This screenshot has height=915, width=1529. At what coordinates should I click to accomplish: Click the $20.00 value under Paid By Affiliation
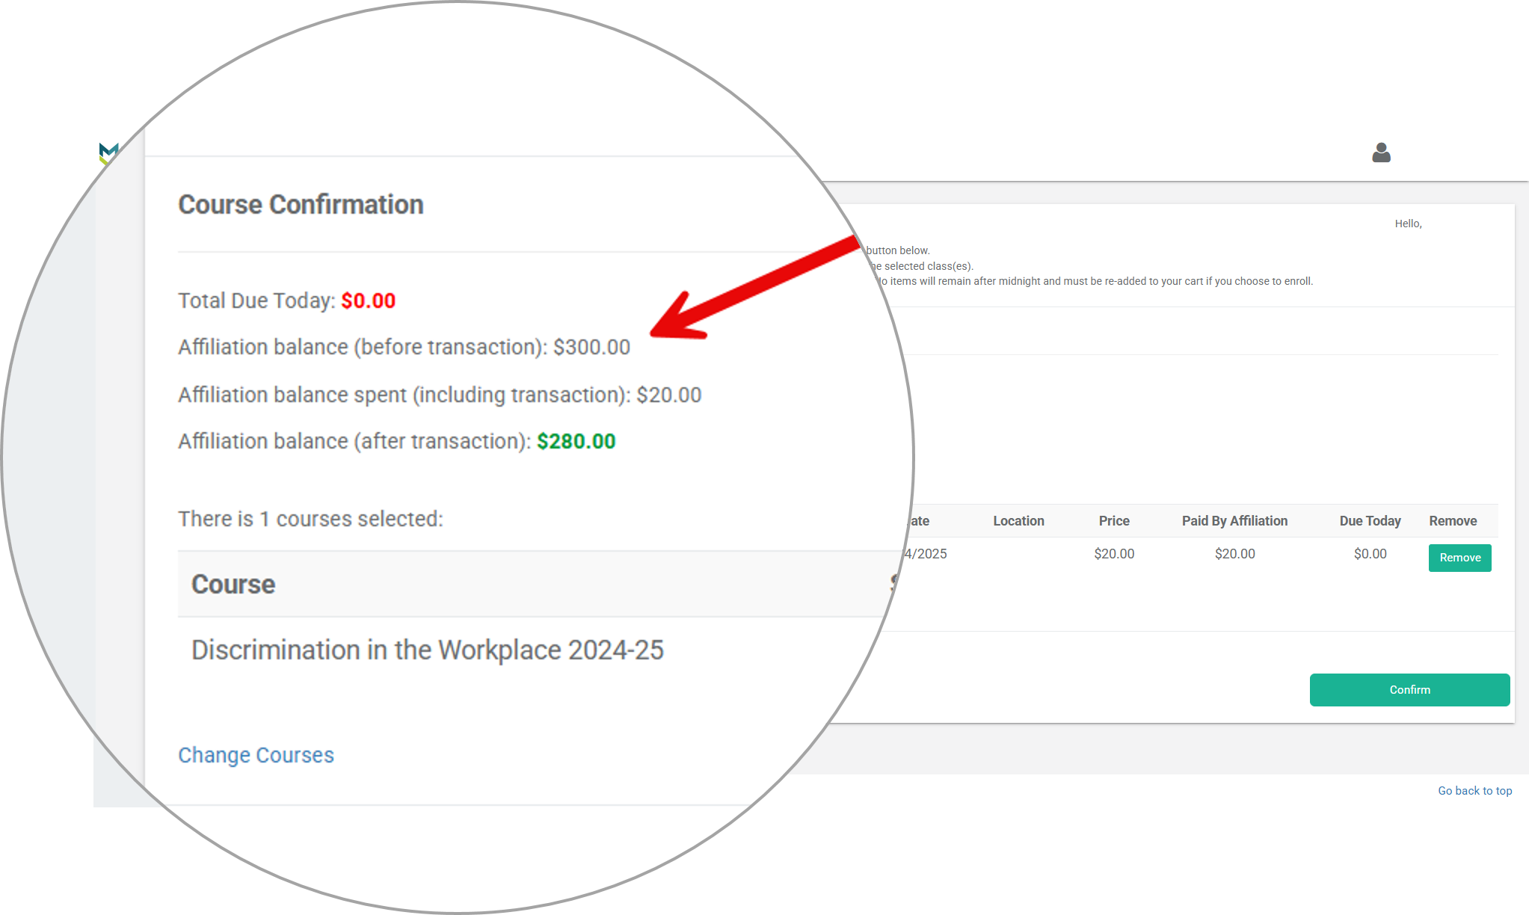coord(1234,554)
